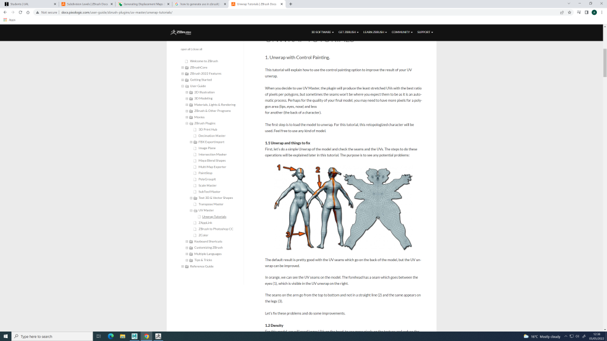Collapse the ZBrush Plugins node
Screen dimensions: 607x341
[187, 123]
